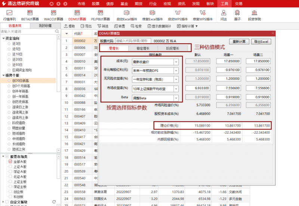
Task: Click the 导出Excel button
Action: point(261,42)
